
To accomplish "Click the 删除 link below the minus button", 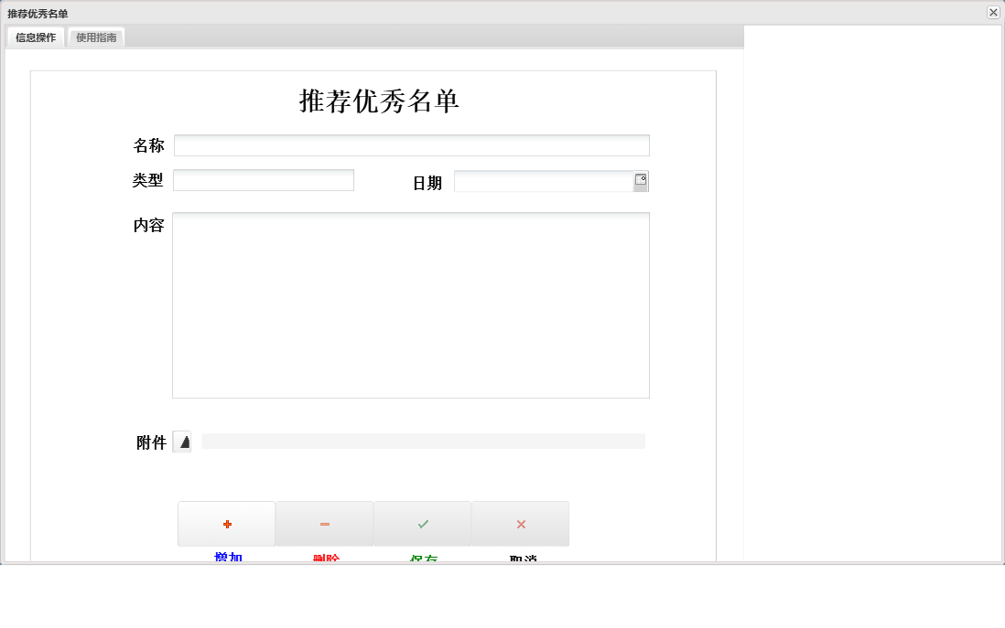I will (324, 556).
